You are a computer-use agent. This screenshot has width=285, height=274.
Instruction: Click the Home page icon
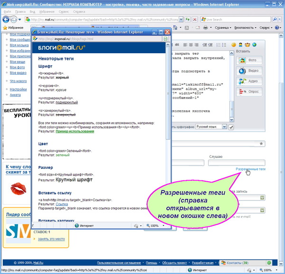[175, 28]
